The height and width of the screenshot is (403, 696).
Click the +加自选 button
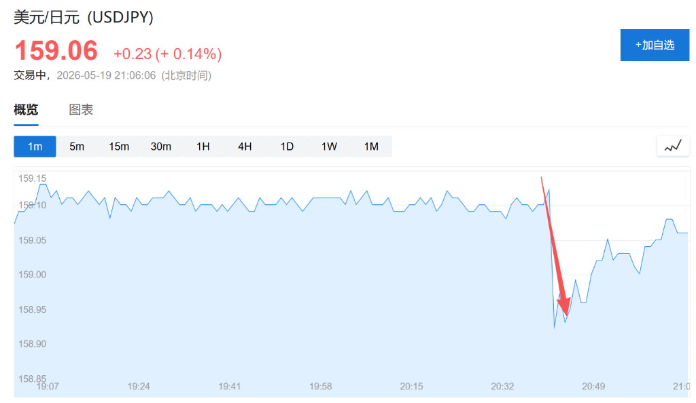coord(655,45)
